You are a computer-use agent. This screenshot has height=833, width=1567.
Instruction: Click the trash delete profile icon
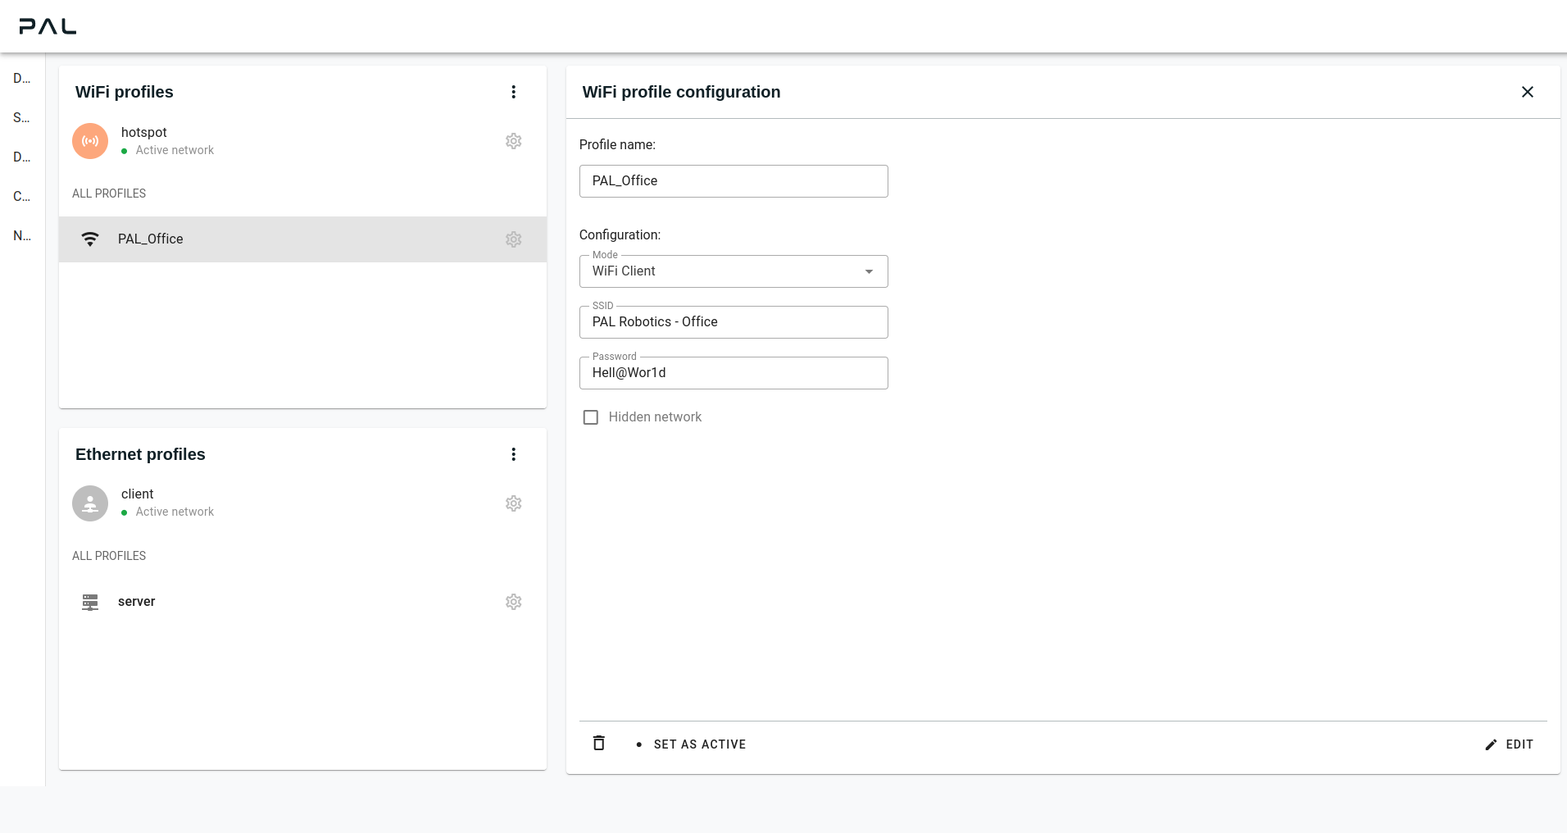pyautogui.click(x=599, y=744)
